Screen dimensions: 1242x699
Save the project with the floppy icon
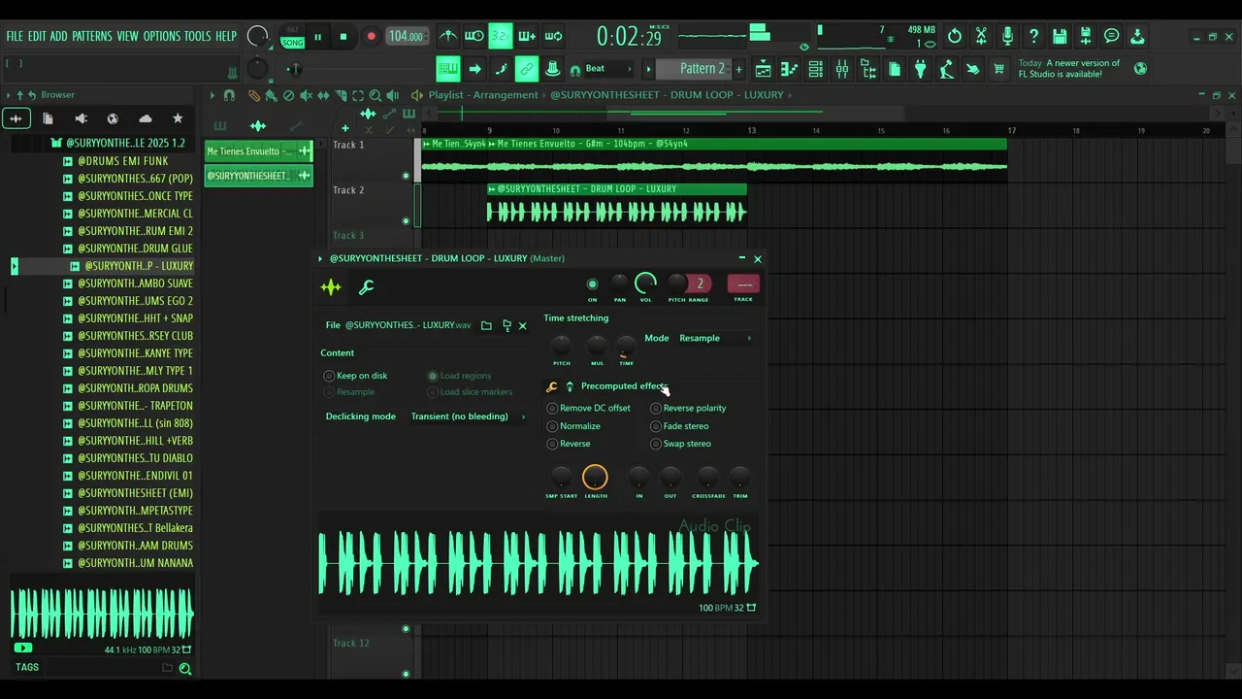click(1060, 37)
